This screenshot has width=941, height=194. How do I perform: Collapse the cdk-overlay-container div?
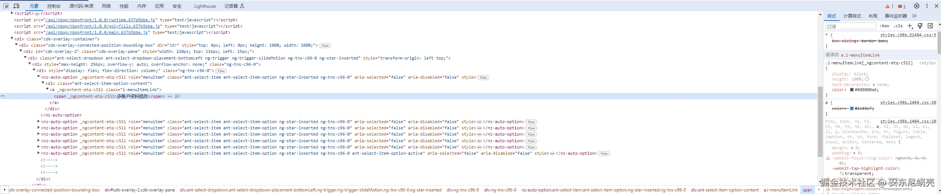12,39
